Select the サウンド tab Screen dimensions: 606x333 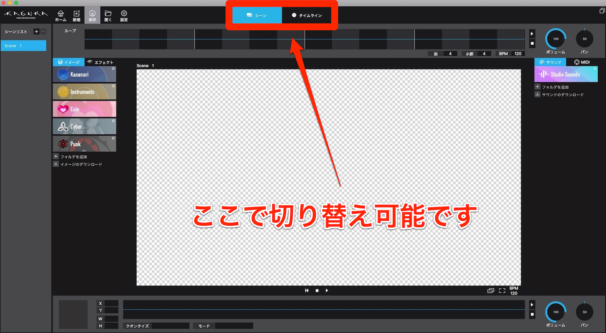(x=550, y=62)
